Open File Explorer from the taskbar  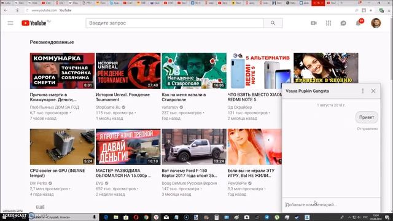116,217
